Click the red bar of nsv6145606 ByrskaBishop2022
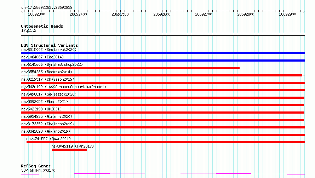 coord(130,68)
